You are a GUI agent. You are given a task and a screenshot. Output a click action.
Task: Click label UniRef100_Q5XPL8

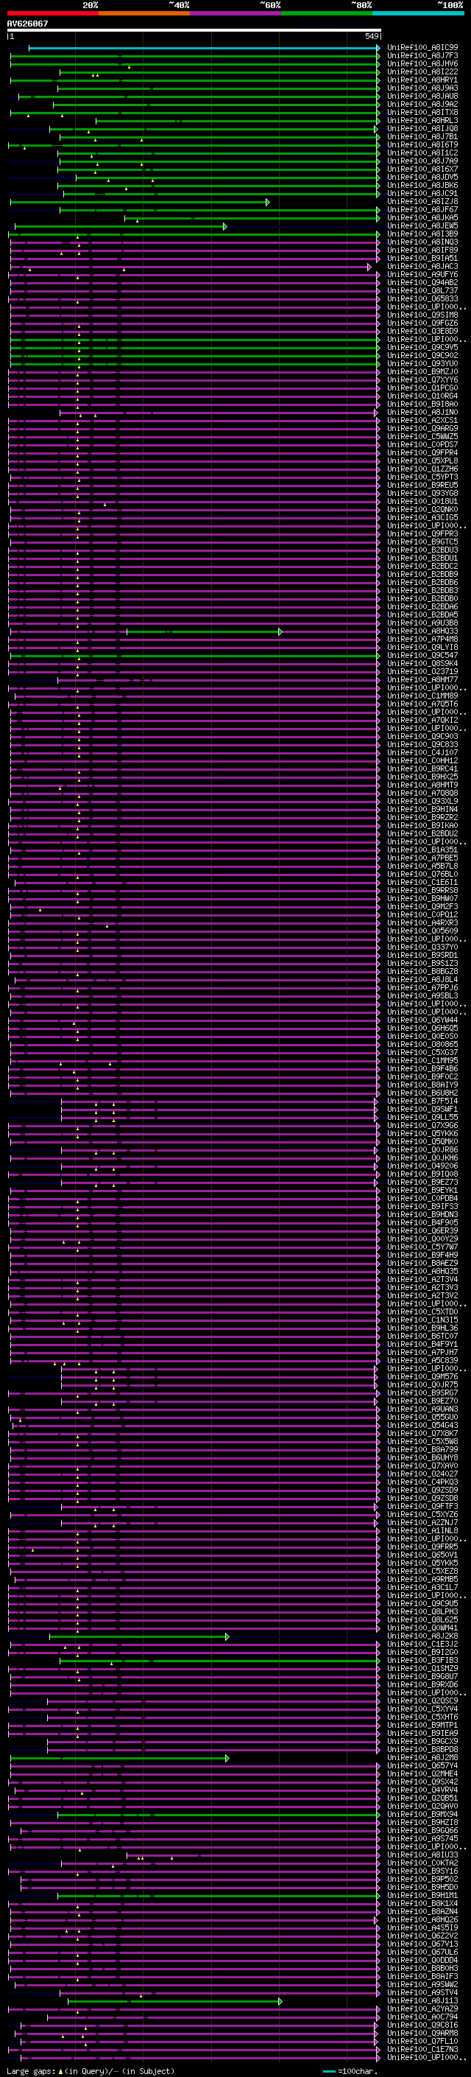pos(422,460)
